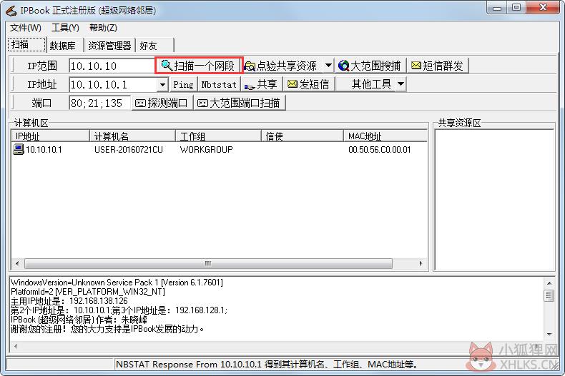Click the envelope icon on 短信群发
565x376 pixels.
click(x=416, y=65)
